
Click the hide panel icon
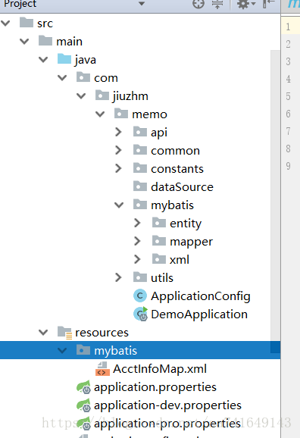[x=269, y=4]
